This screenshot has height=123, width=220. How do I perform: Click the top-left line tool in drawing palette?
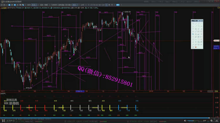tap(193, 24)
